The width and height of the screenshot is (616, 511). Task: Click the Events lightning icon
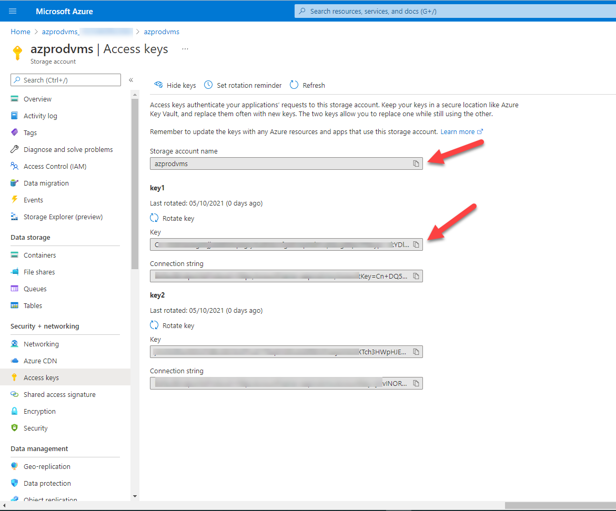pos(15,199)
